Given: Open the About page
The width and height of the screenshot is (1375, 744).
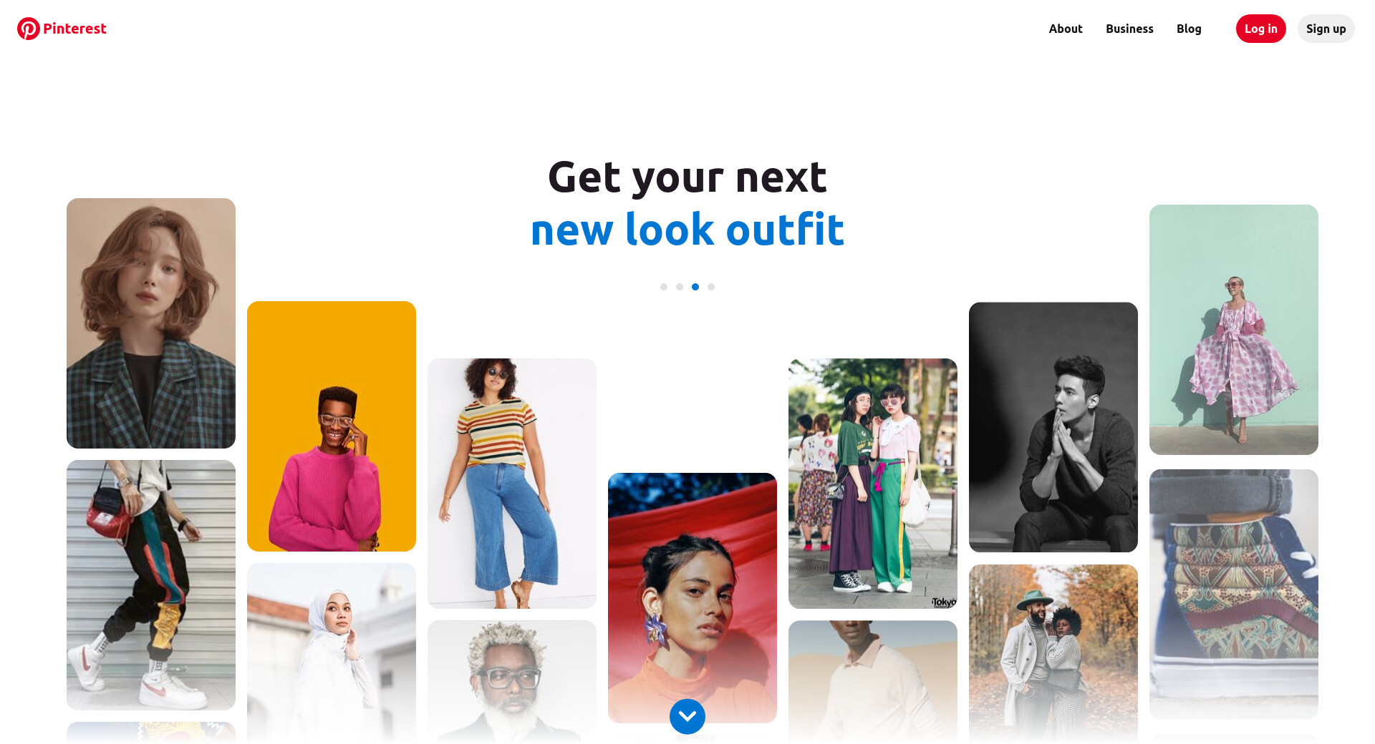Looking at the screenshot, I should pyautogui.click(x=1066, y=29).
